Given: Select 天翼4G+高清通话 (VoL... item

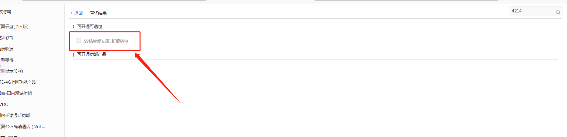Looking at the screenshot, I should pos(23,127).
